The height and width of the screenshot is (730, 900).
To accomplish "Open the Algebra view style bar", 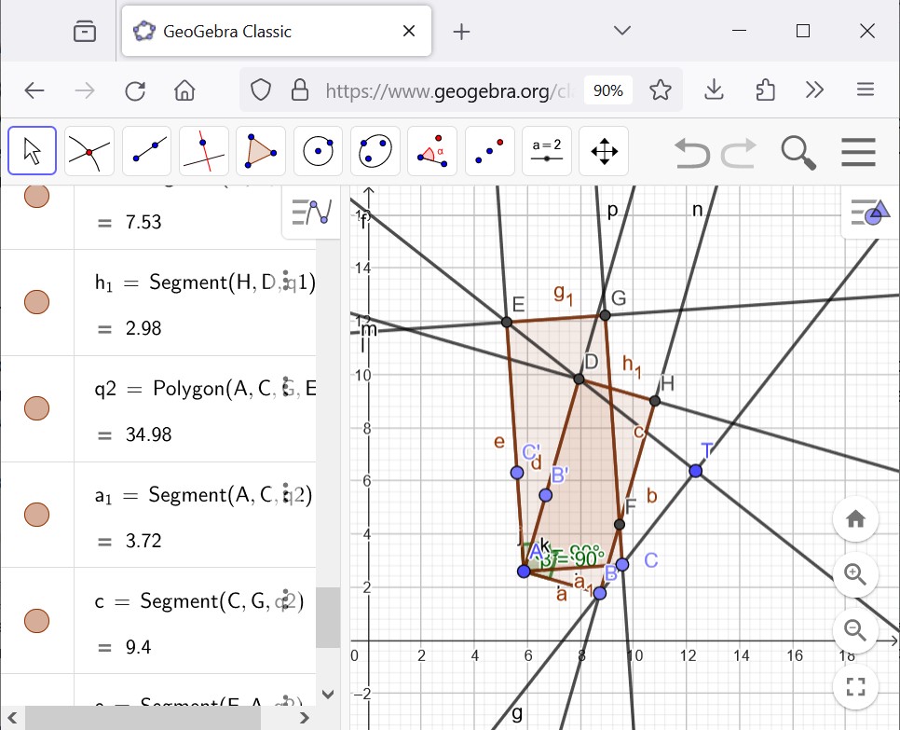I will point(312,212).
